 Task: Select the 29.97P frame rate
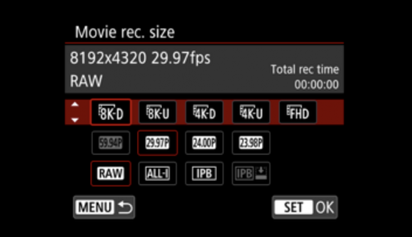point(158,143)
